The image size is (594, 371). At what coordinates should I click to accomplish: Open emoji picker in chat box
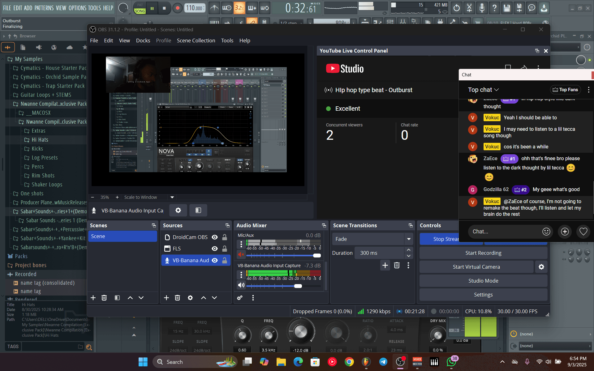tap(546, 232)
